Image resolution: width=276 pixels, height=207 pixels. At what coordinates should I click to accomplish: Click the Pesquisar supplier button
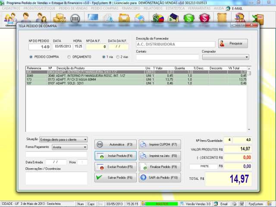(233, 44)
